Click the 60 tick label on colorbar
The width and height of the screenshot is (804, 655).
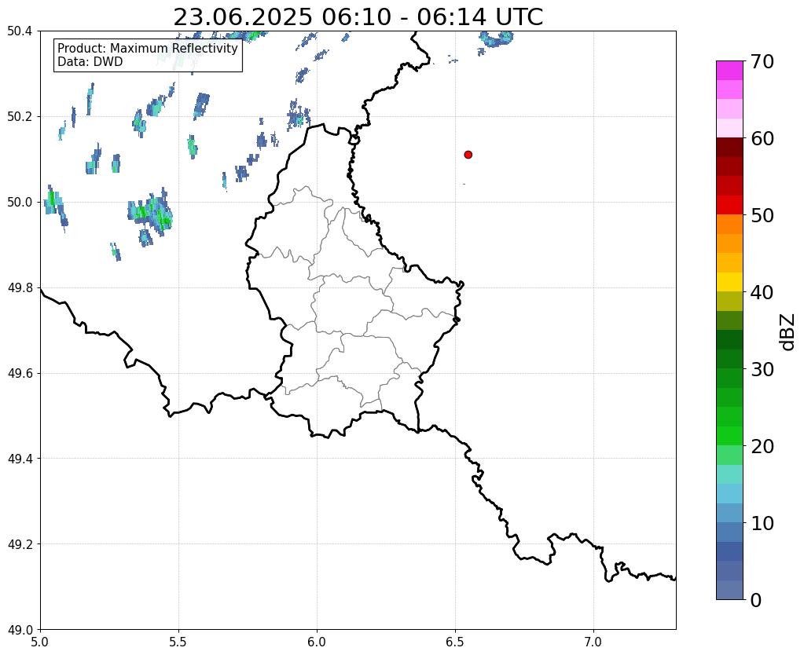pyautogui.click(x=762, y=138)
